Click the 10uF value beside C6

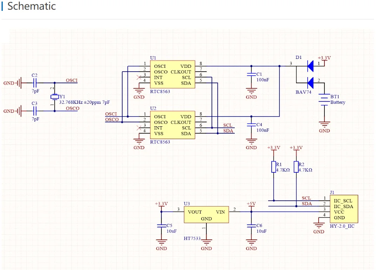coord(262,231)
